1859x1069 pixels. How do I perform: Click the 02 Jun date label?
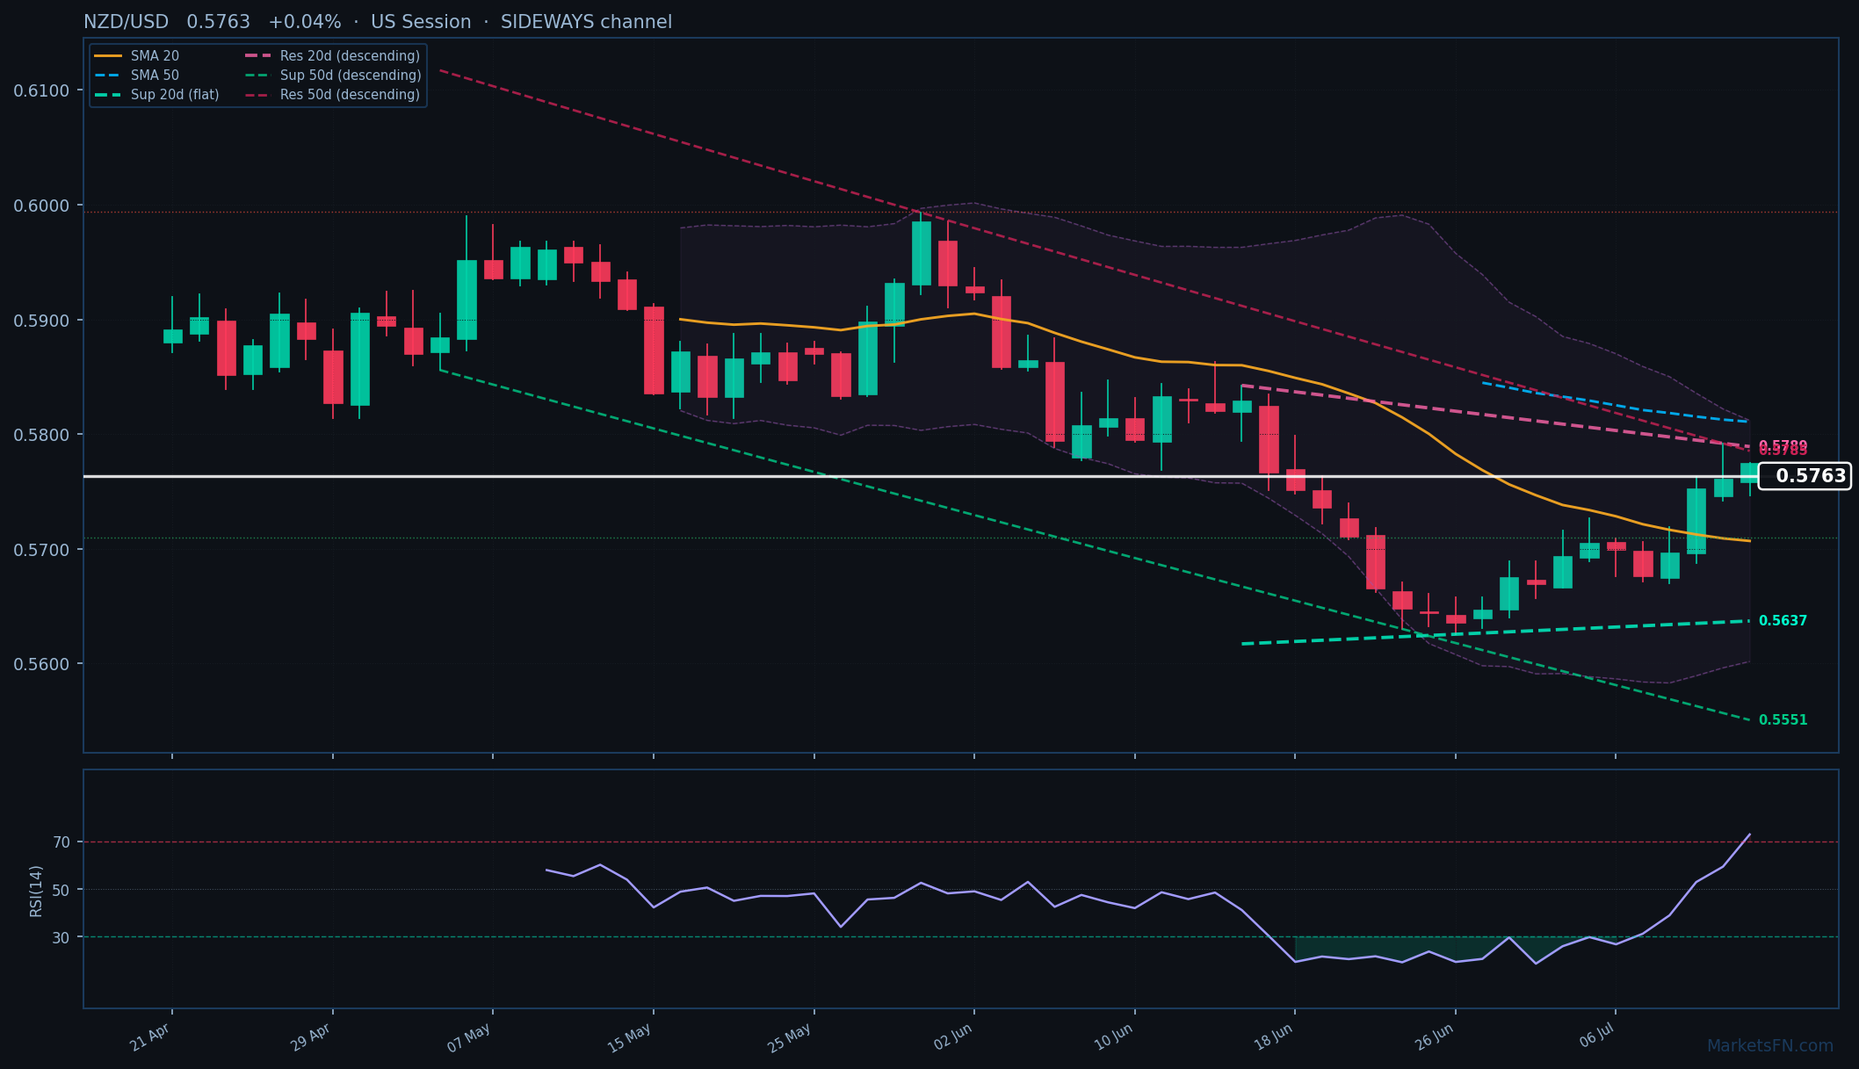(x=953, y=1037)
